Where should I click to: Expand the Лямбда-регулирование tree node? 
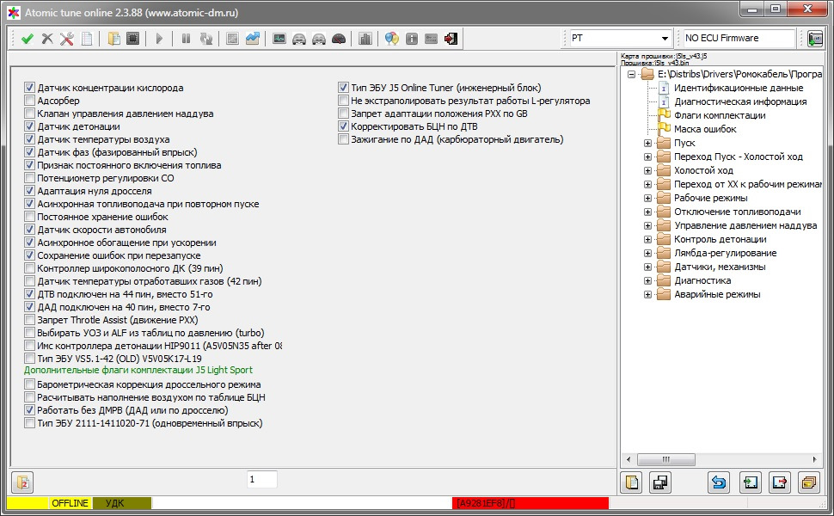point(647,253)
